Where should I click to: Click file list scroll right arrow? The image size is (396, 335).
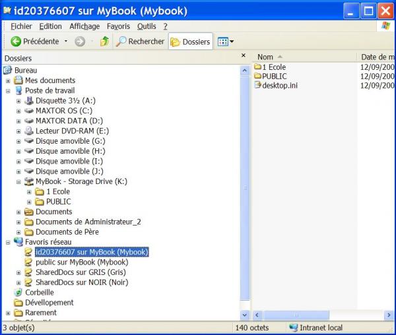[x=389, y=315]
